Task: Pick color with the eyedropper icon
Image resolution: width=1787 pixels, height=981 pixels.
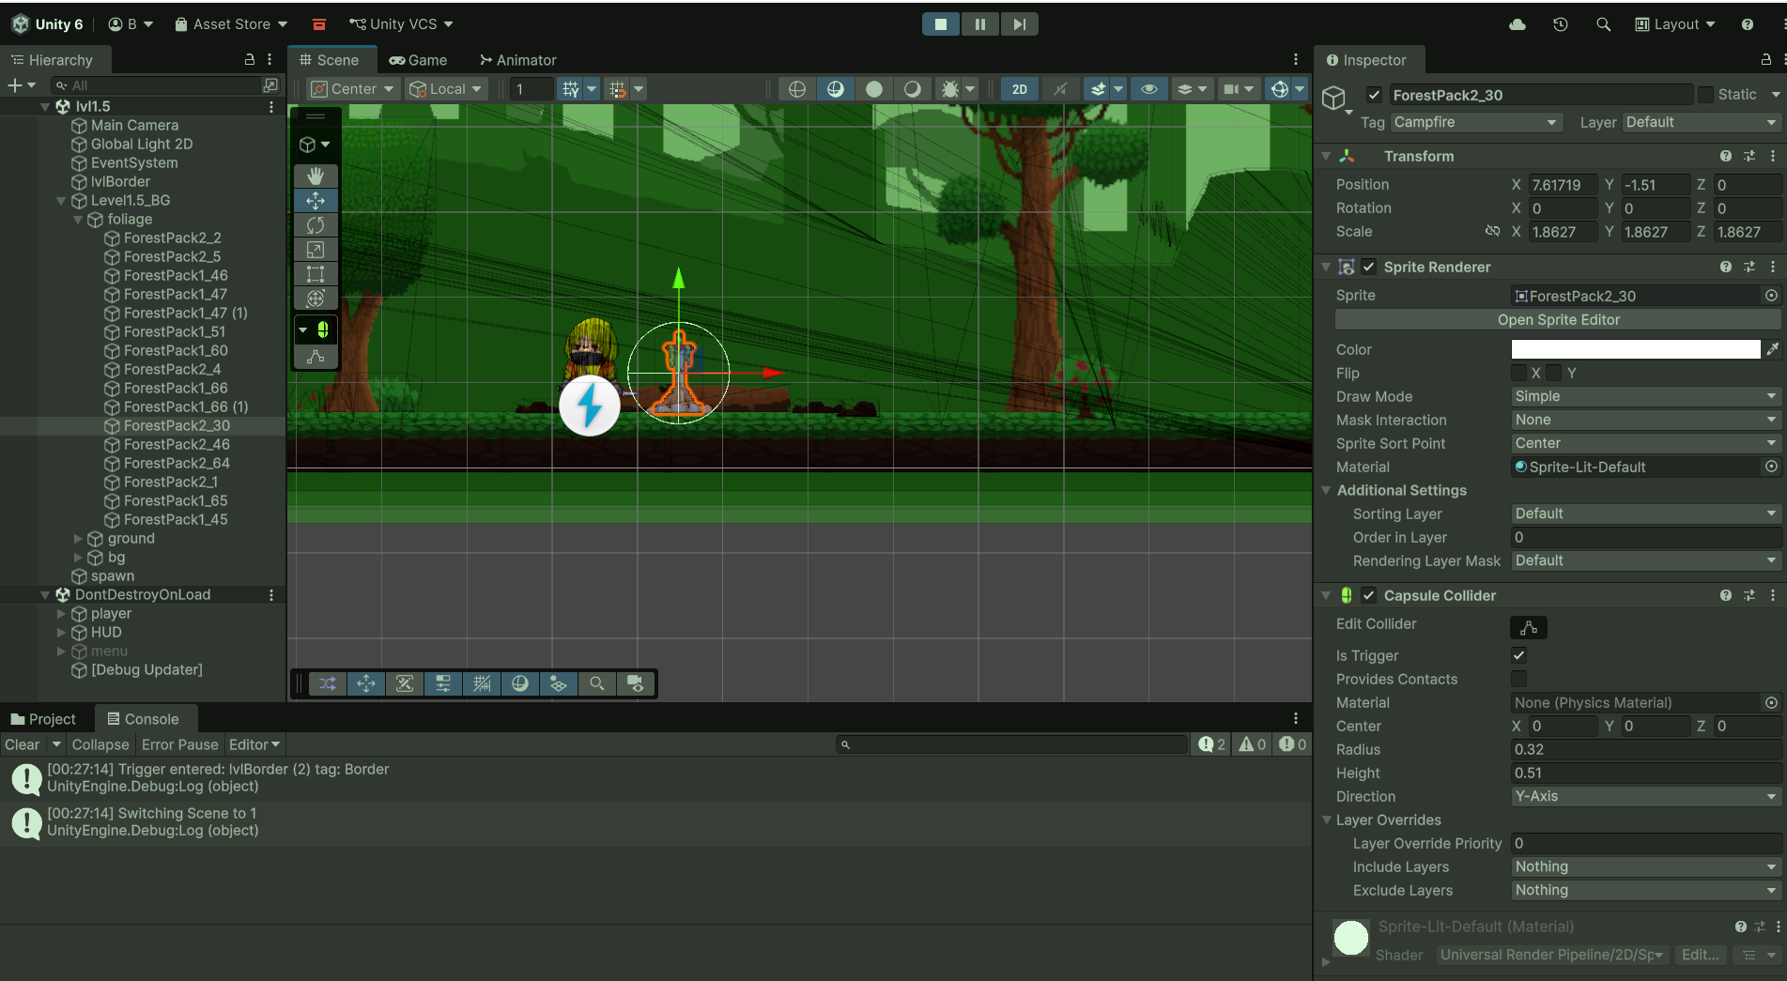Action: click(x=1773, y=349)
